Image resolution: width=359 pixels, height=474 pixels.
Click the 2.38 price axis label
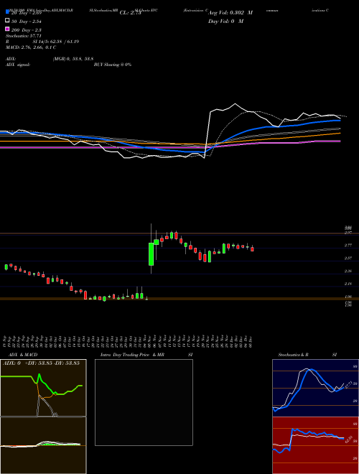348,271
